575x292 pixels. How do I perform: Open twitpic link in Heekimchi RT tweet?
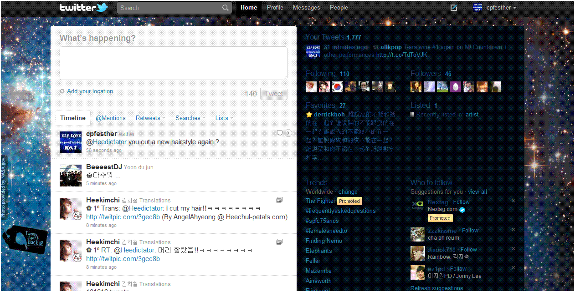click(x=123, y=259)
